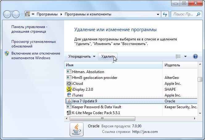Open help with the question mark icon
This screenshot has width=205, height=140.
click(195, 56)
